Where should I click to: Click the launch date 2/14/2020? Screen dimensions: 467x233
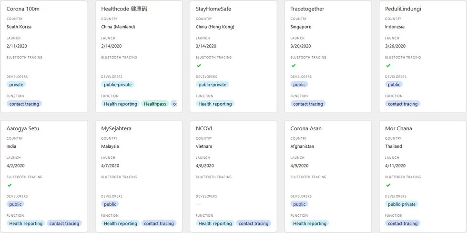(x=112, y=46)
